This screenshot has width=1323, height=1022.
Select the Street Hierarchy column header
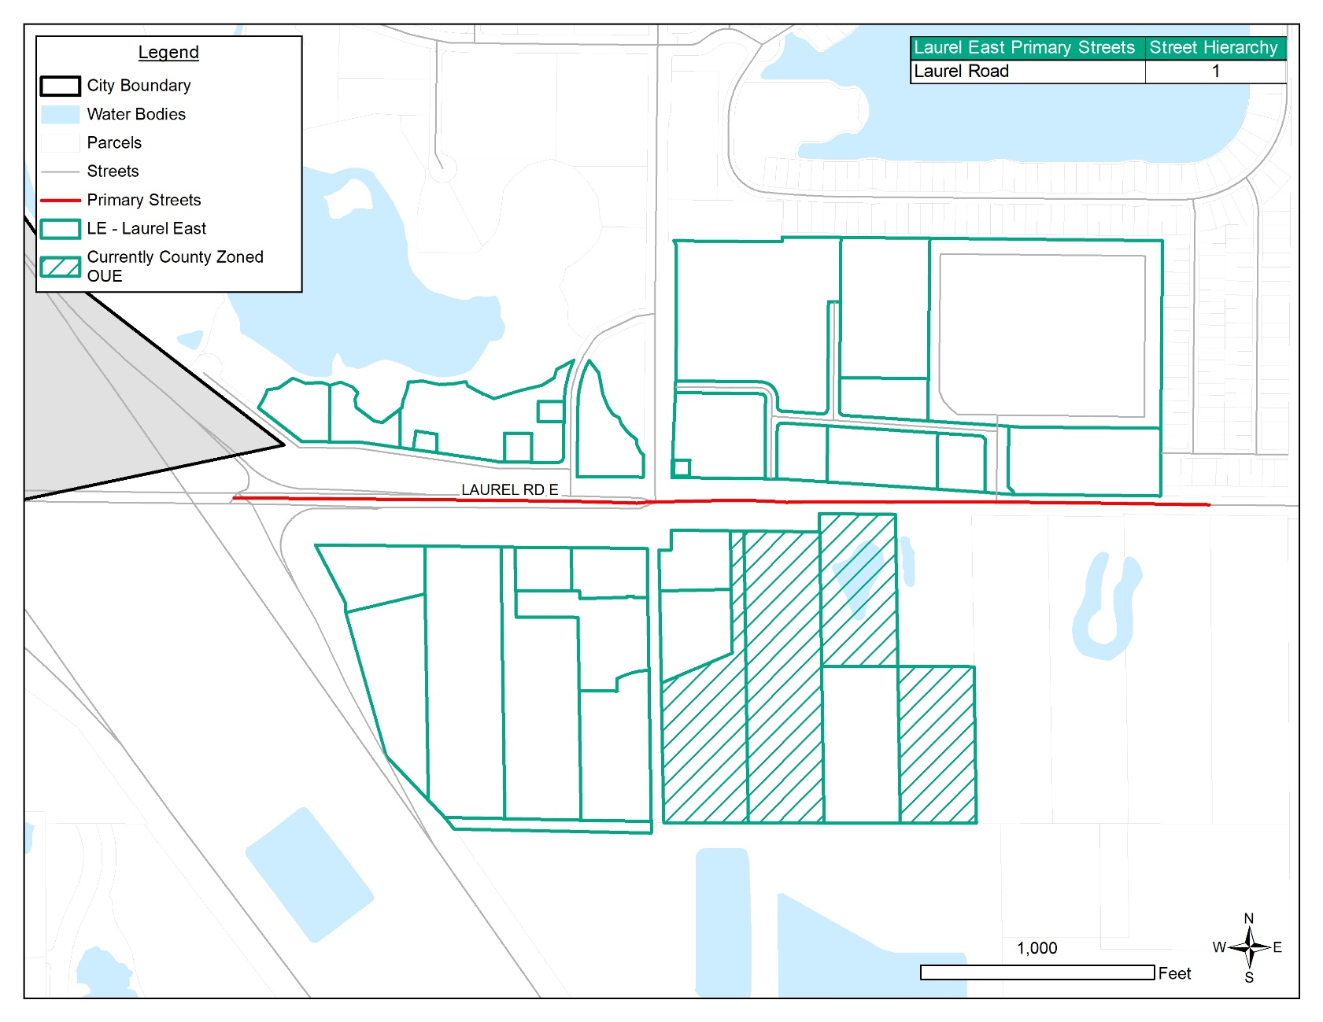click(x=1214, y=48)
